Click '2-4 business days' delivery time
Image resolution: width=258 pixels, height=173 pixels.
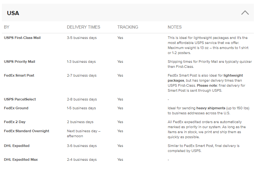pos(82,159)
